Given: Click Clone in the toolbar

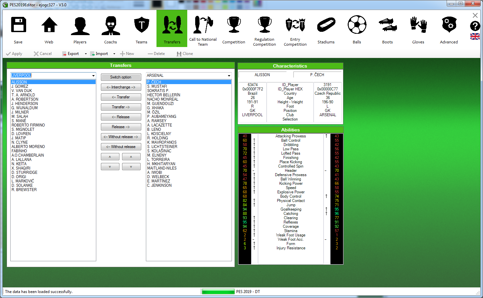Looking at the screenshot, I should 185,54.
